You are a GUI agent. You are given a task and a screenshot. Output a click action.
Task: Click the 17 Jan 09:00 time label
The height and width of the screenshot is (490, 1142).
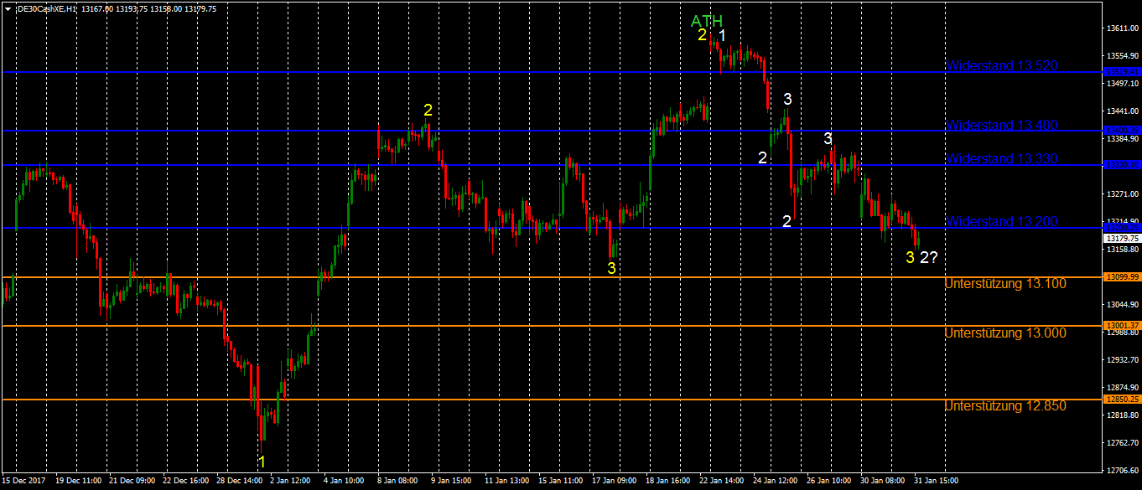[615, 482]
